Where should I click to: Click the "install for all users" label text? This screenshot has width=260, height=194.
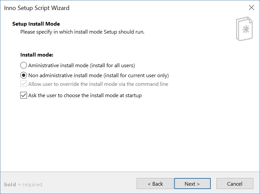click(112, 66)
